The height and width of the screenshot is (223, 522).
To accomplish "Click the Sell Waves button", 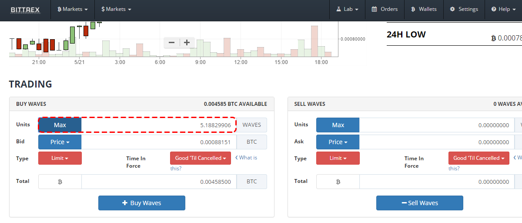I will pos(420,203).
